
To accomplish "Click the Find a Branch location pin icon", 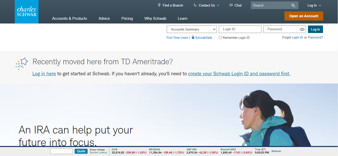I will [159, 5].
